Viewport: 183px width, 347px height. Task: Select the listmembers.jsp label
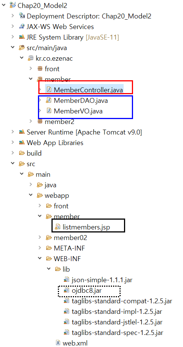(x=86, y=227)
